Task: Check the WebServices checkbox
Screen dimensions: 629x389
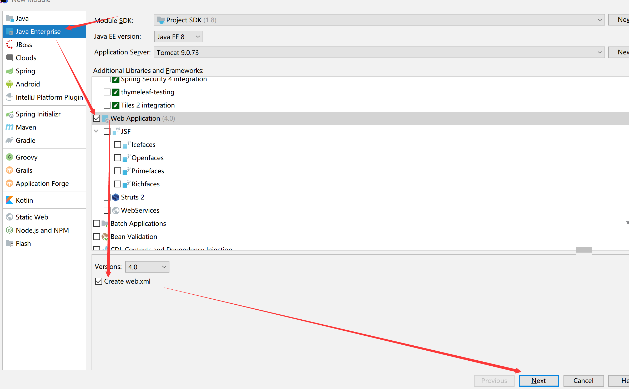Action: click(107, 210)
